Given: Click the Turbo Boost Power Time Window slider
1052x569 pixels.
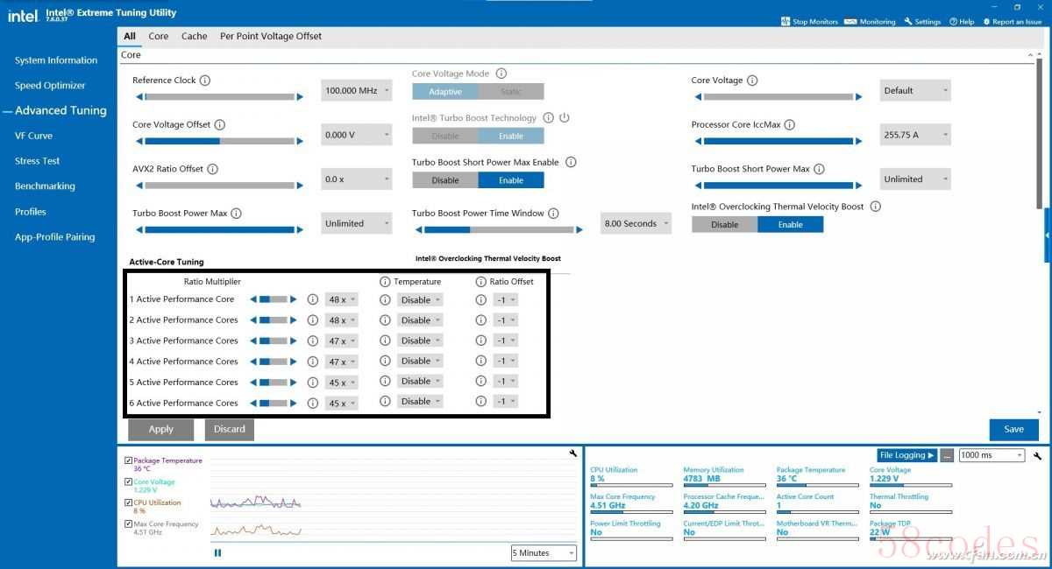Looking at the screenshot, I should pos(499,230).
